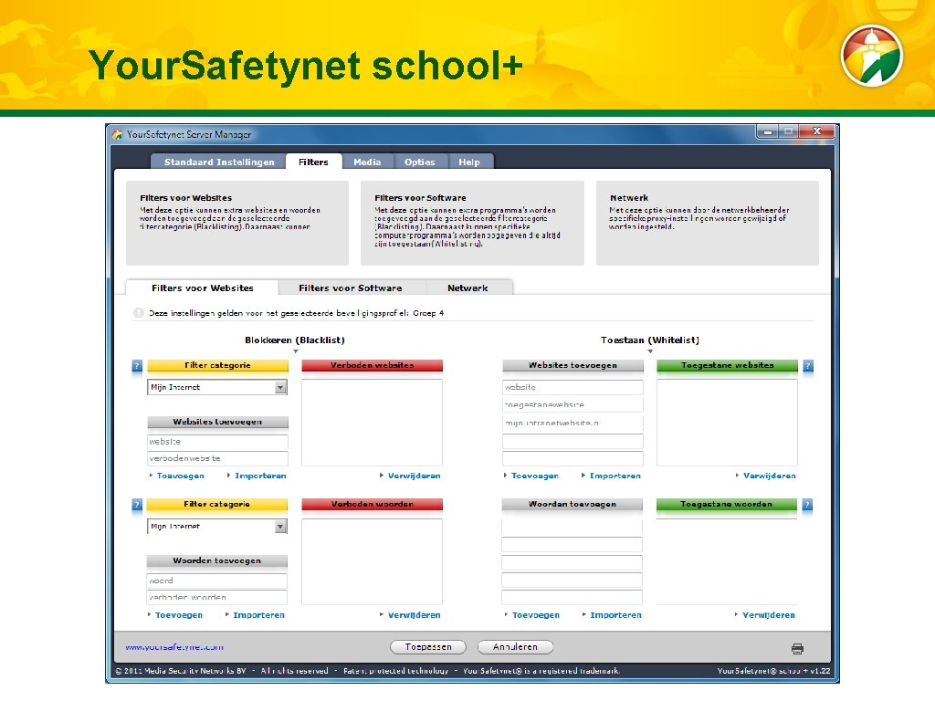Open the Standaard Instellingen tab

click(219, 162)
